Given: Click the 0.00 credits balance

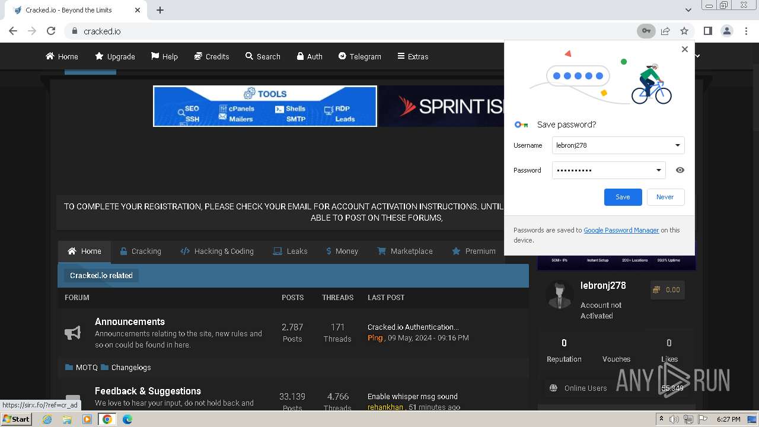Looking at the screenshot, I should tap(667, 290).
